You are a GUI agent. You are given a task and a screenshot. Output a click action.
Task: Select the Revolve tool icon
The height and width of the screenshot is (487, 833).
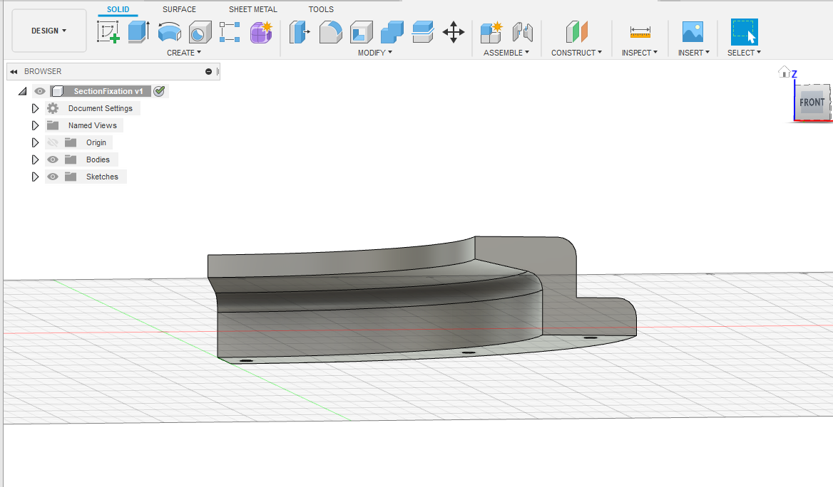(x=169, y=32)
